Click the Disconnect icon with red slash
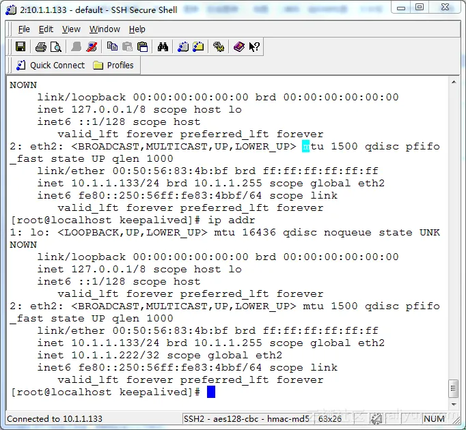The width and height of the screenshot is (466, 430). tap(92, 46)
